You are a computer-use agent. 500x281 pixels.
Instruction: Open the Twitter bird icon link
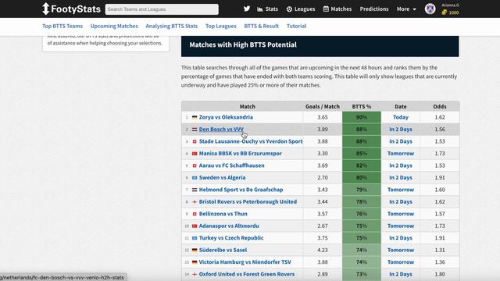(x=247, y=9)
